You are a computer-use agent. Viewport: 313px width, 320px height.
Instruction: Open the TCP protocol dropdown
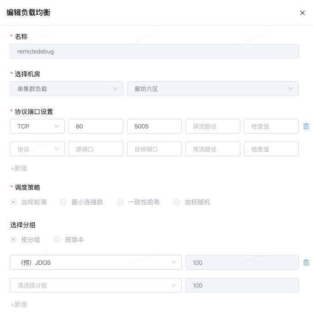tap(37, 126)
